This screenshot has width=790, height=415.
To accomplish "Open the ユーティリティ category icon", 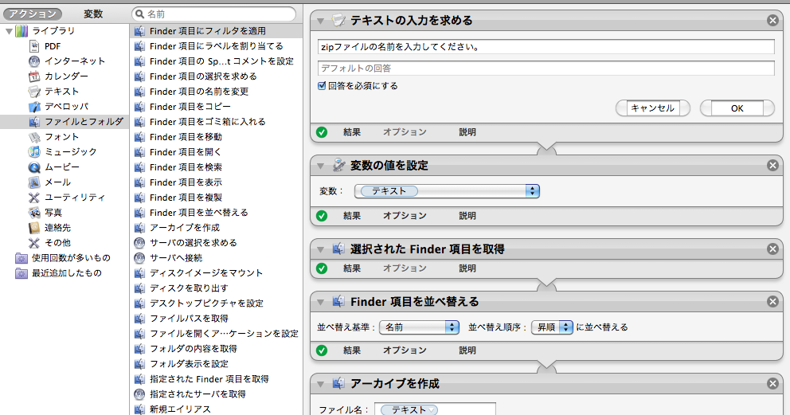I will pos(34,198).
